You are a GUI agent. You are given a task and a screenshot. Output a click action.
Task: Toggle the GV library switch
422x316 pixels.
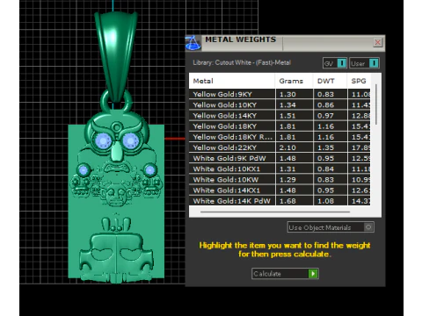tap(335, 63)
